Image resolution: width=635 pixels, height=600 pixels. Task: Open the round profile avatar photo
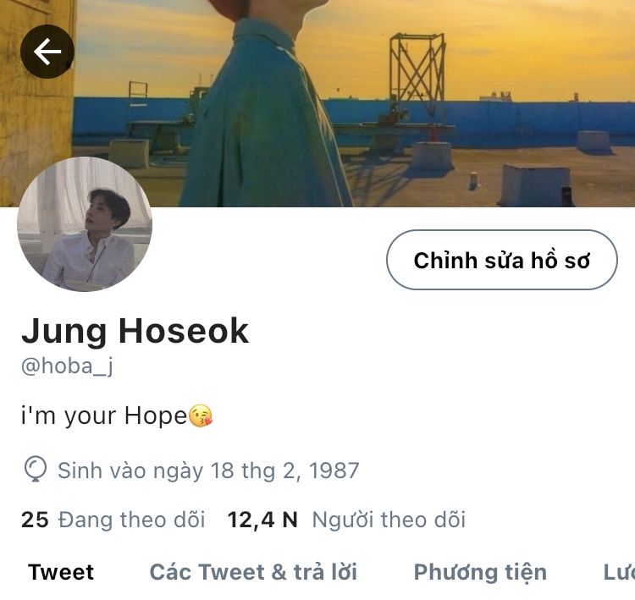(x=85, y=224)
